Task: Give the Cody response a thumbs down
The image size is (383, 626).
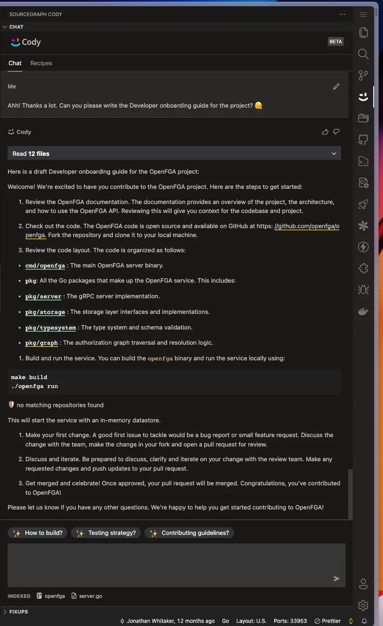Action: [336, 132]
